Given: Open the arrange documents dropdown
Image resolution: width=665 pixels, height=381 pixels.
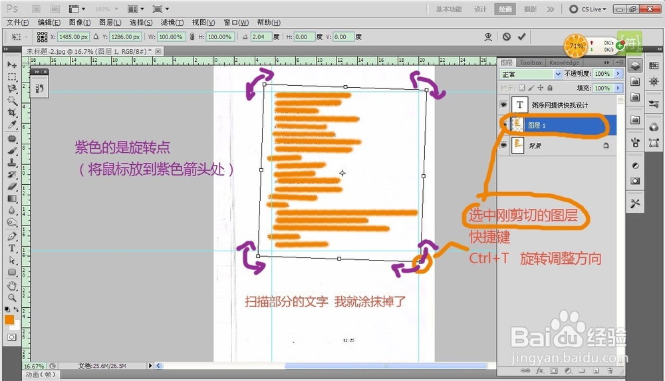Looking at the screenshot, I should tap(136, 9).
